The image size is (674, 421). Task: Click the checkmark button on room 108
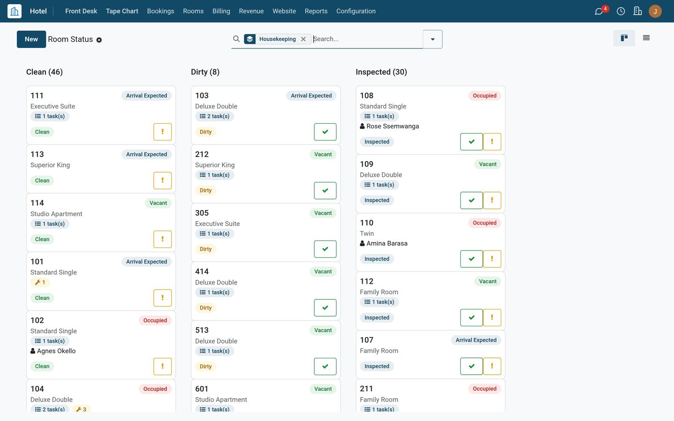coord(472,142)
